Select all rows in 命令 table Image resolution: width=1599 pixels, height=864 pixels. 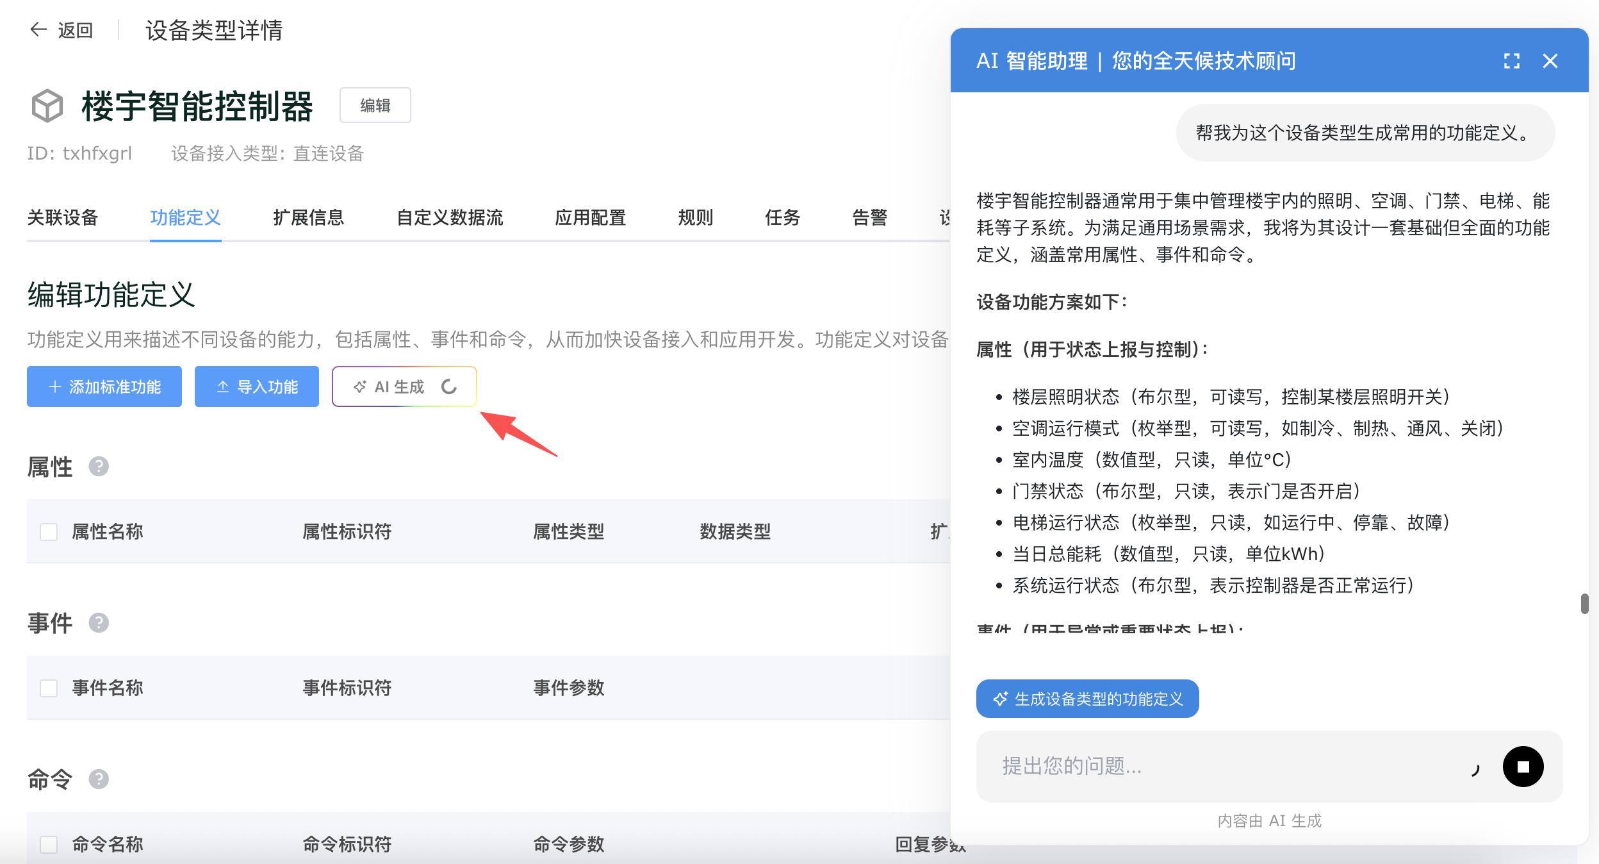point(49,844)
